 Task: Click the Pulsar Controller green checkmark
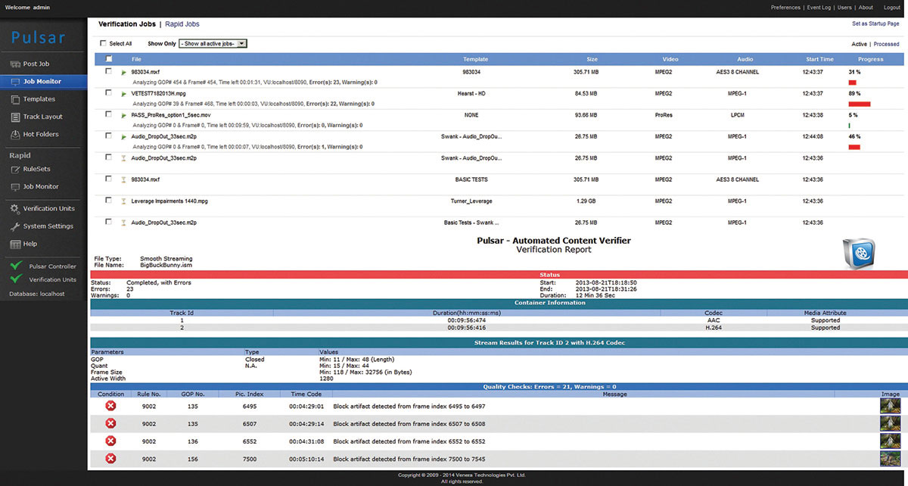pyautogui.click(x=15, y=266)
